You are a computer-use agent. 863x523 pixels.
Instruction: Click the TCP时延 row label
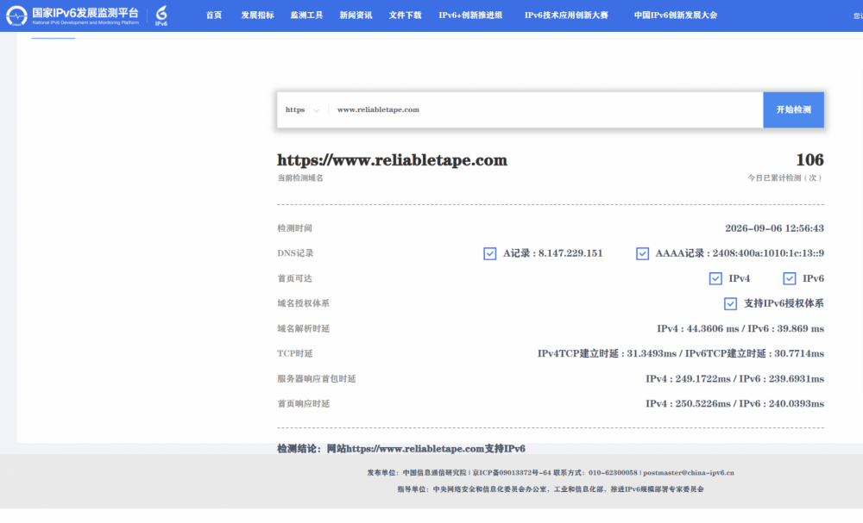coord(294,354)
